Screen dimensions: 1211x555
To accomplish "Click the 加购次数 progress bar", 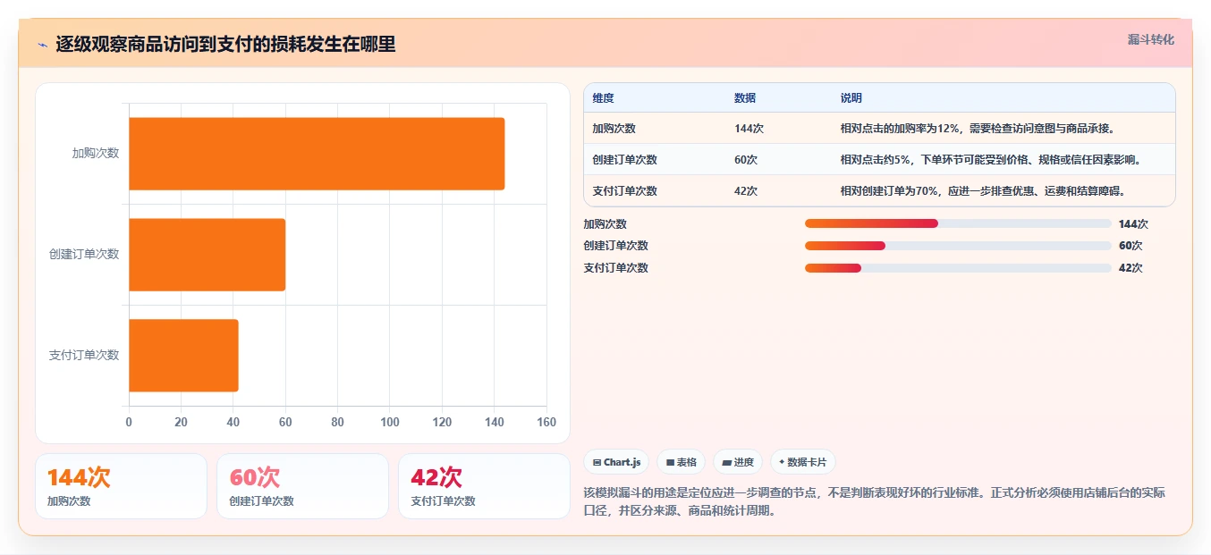I will point(958,223).
